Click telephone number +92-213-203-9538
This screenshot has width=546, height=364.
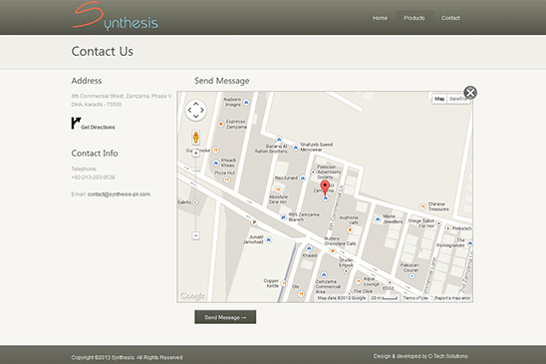93,178
